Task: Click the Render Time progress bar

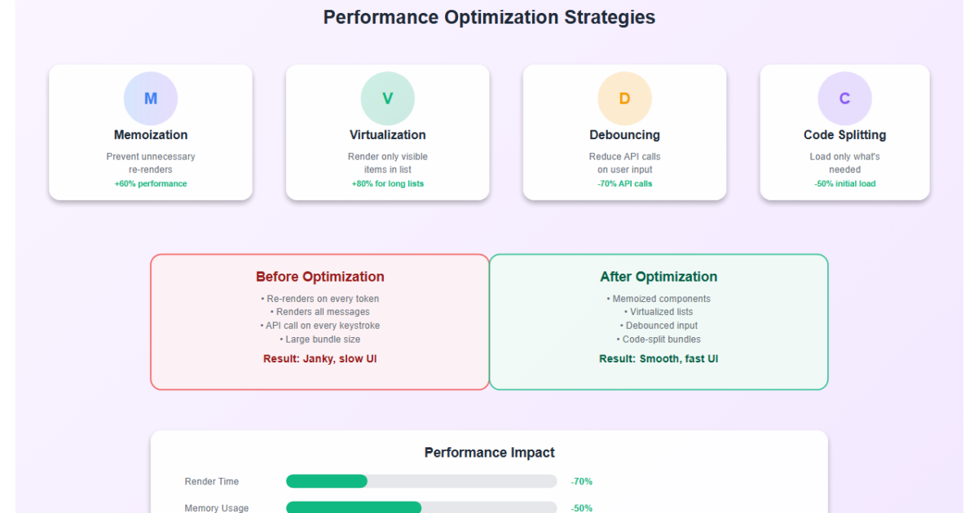Action: coord(421,481)
